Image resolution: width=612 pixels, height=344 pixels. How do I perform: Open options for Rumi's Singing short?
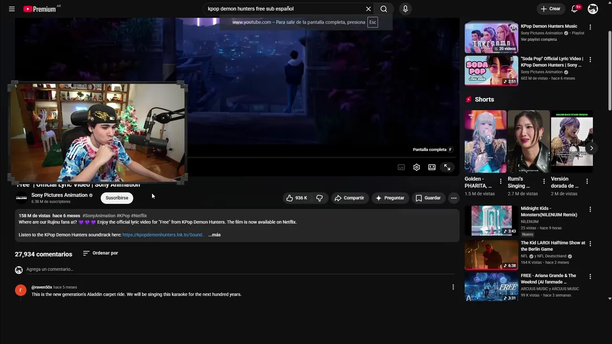coord(544,182)
